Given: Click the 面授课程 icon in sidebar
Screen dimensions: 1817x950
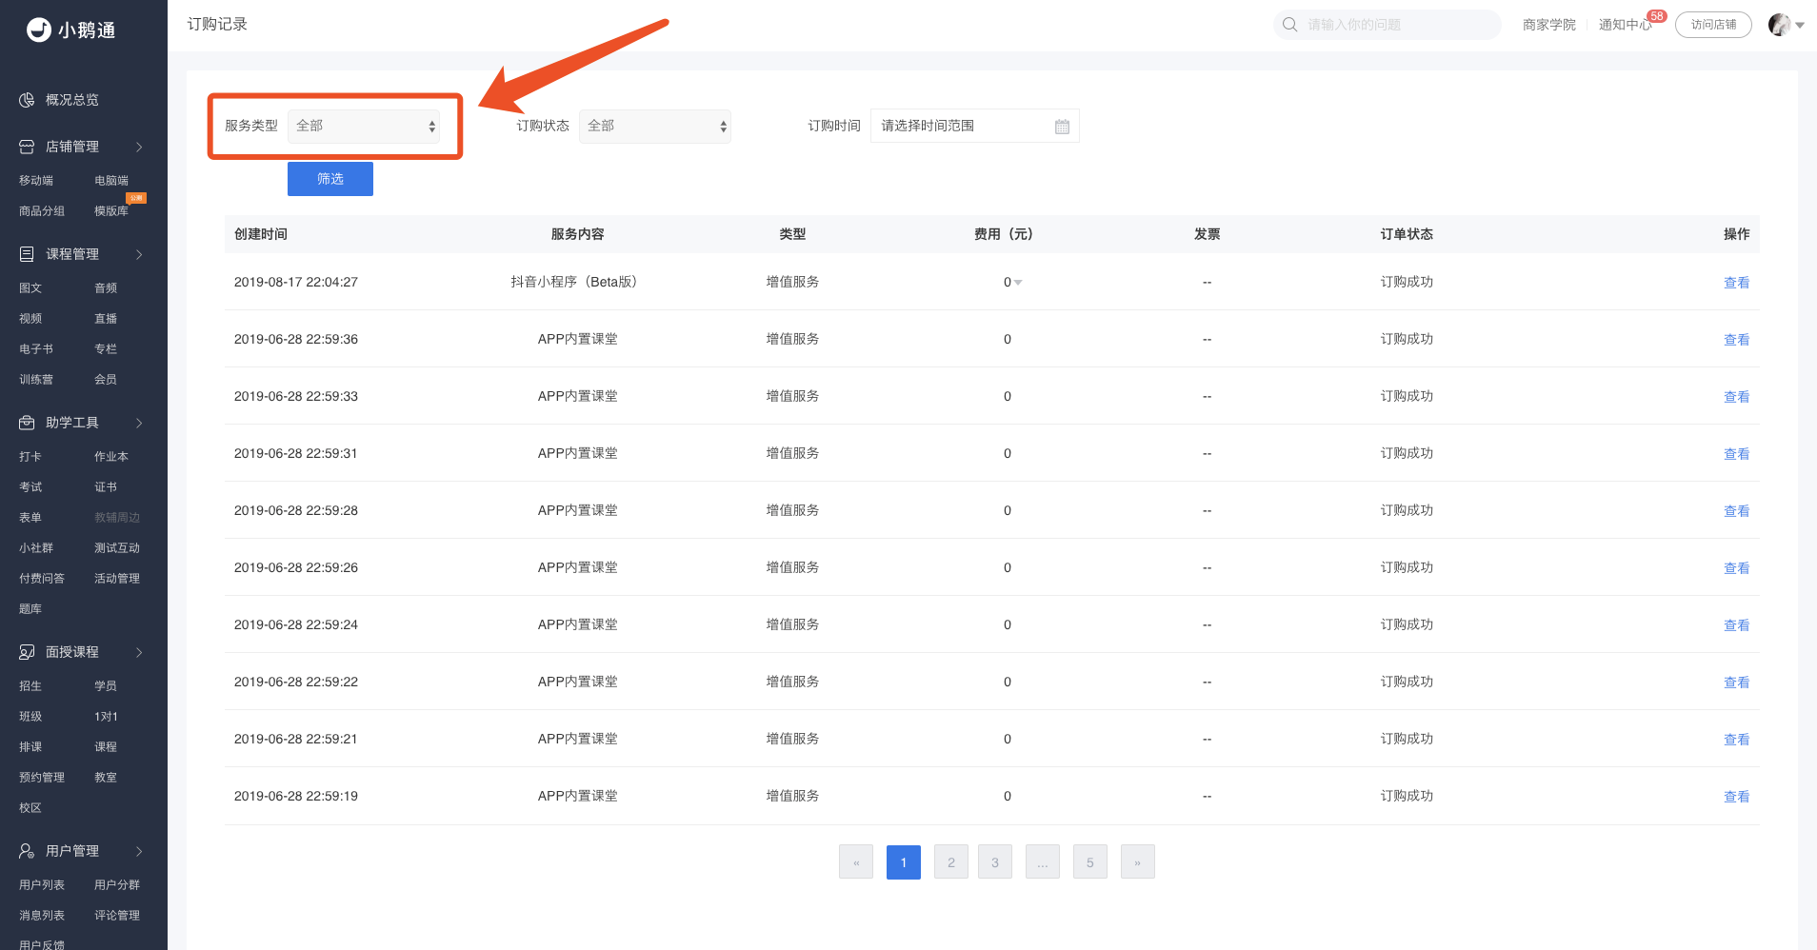Looking at the screenshot, I should pyautogui.click(x=27, y=652).
